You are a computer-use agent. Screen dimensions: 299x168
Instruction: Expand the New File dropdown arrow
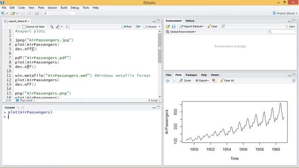7,14
